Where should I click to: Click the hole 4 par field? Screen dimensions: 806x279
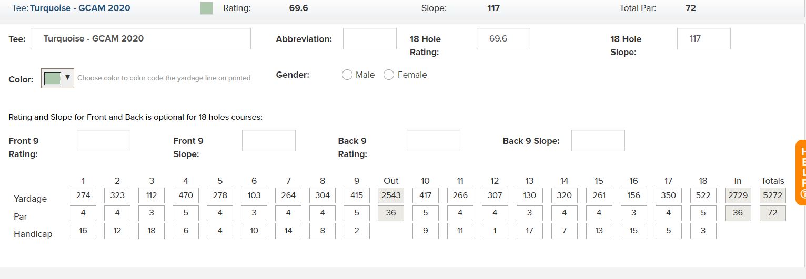coord(186,213)
